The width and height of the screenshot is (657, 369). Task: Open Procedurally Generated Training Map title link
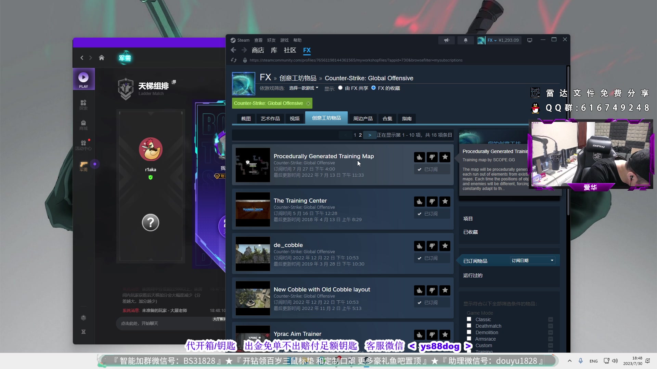[x=324, y=156]
